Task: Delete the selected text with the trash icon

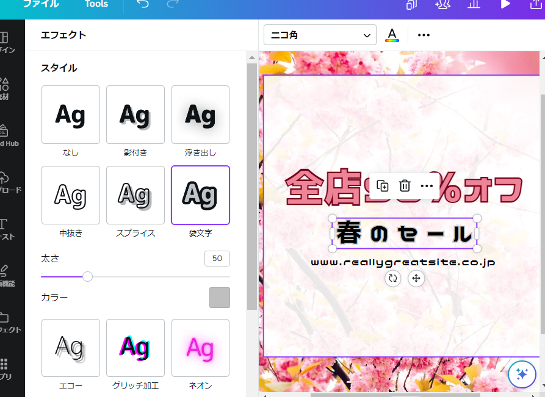Action: tap(405, 186)
